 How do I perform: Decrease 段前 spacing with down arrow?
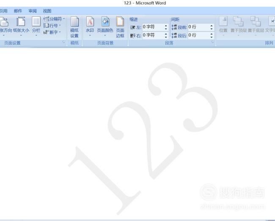click(212, 29)
